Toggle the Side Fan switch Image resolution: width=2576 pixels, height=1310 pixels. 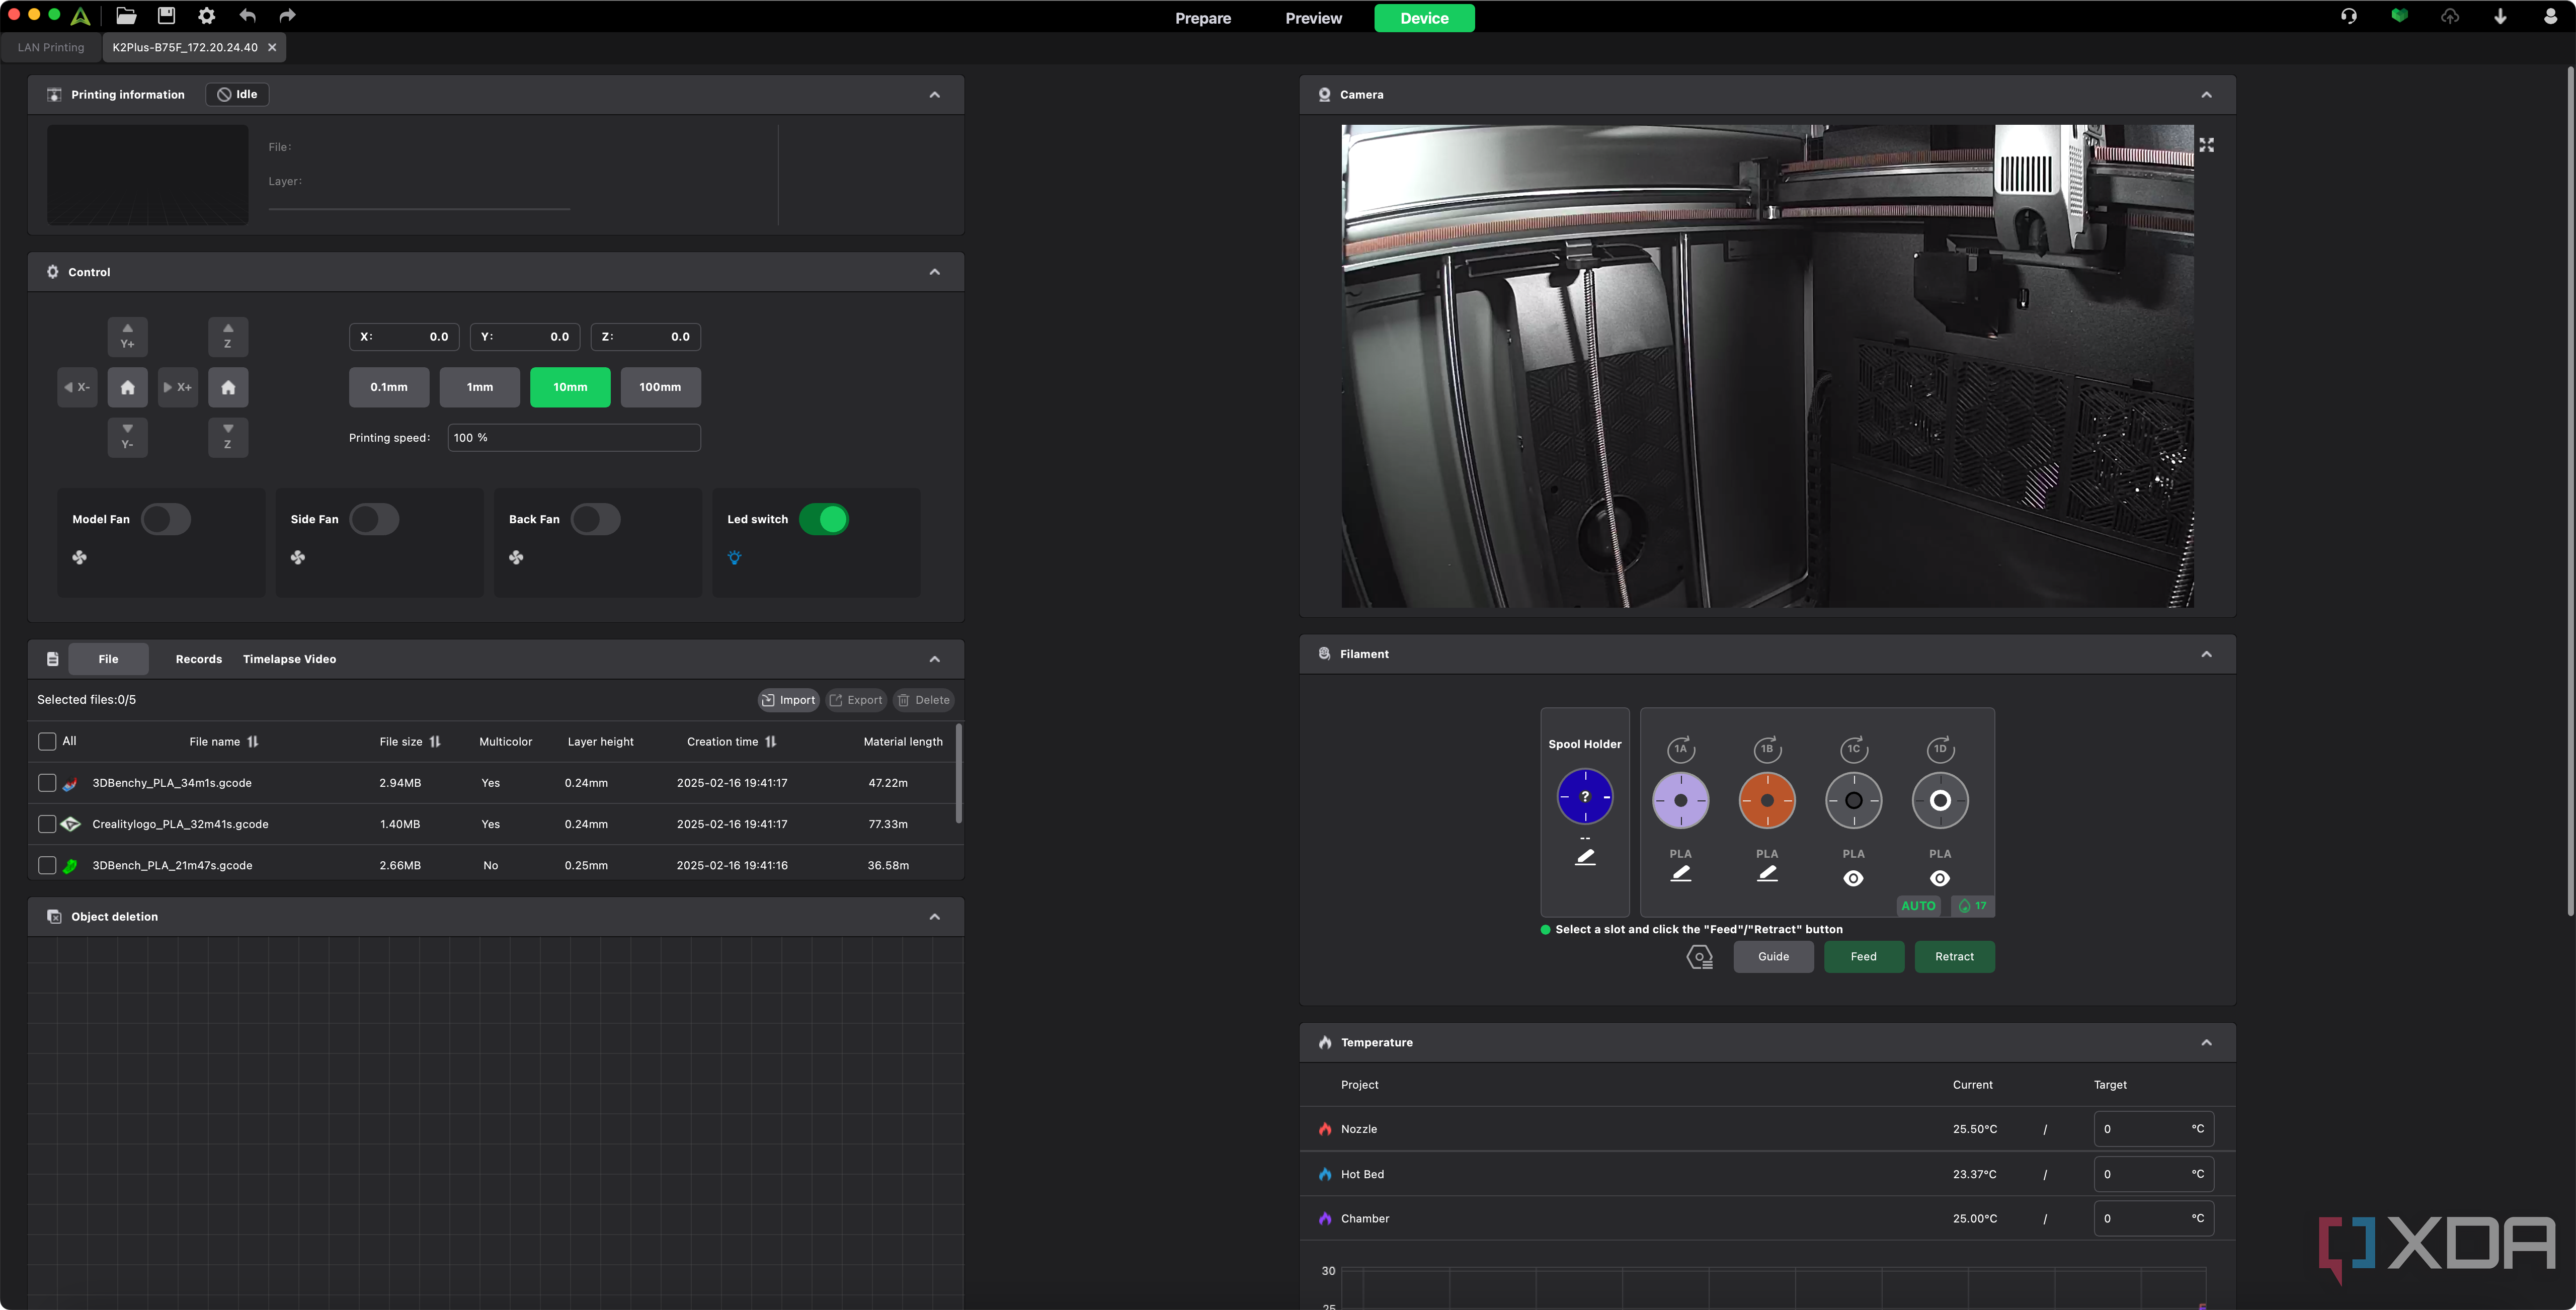(x=374, y=519)
